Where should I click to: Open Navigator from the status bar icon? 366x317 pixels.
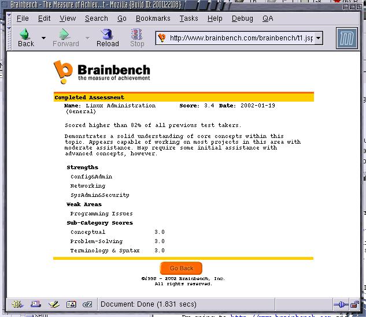[17, 304]
